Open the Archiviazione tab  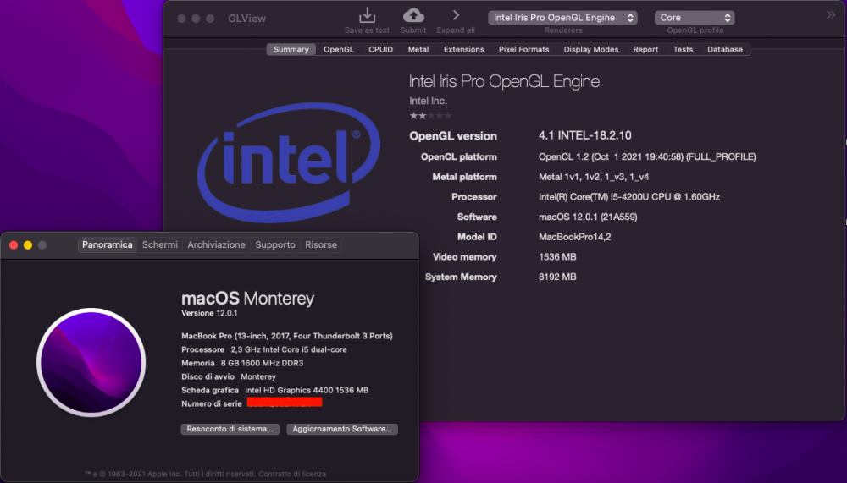click(x=216, y=244)
